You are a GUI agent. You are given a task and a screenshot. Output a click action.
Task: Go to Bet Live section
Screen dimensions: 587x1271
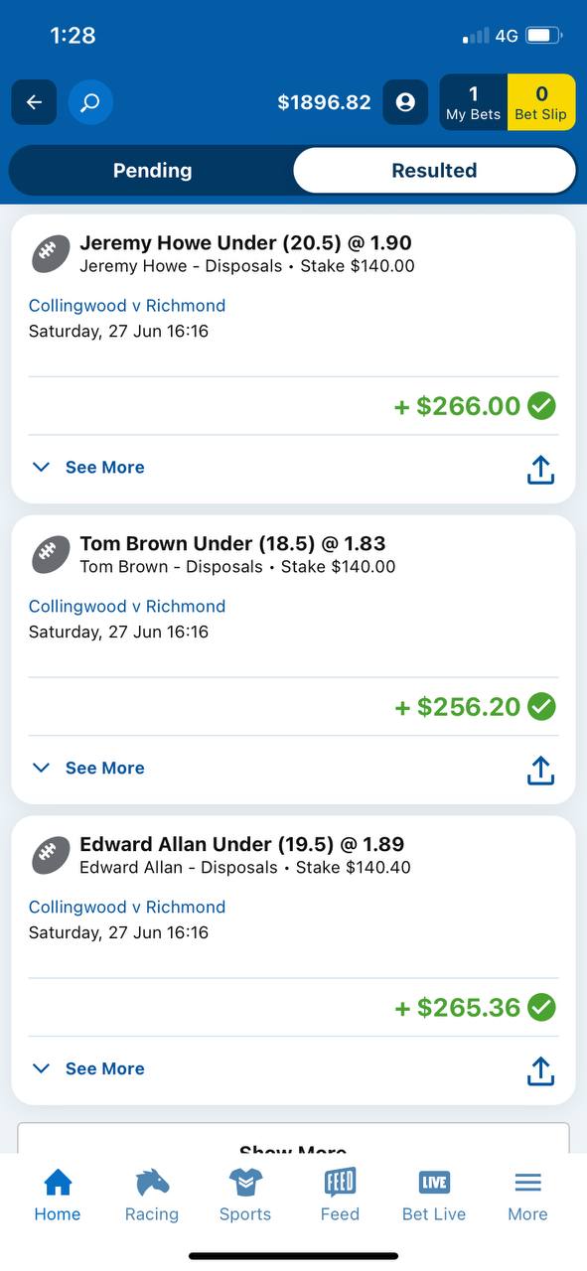pyautogui.click(x=434, y=1196)
